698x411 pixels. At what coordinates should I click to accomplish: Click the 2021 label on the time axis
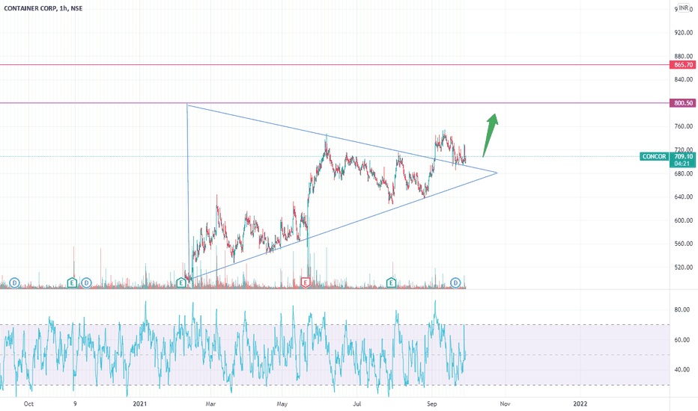point(140,404)
